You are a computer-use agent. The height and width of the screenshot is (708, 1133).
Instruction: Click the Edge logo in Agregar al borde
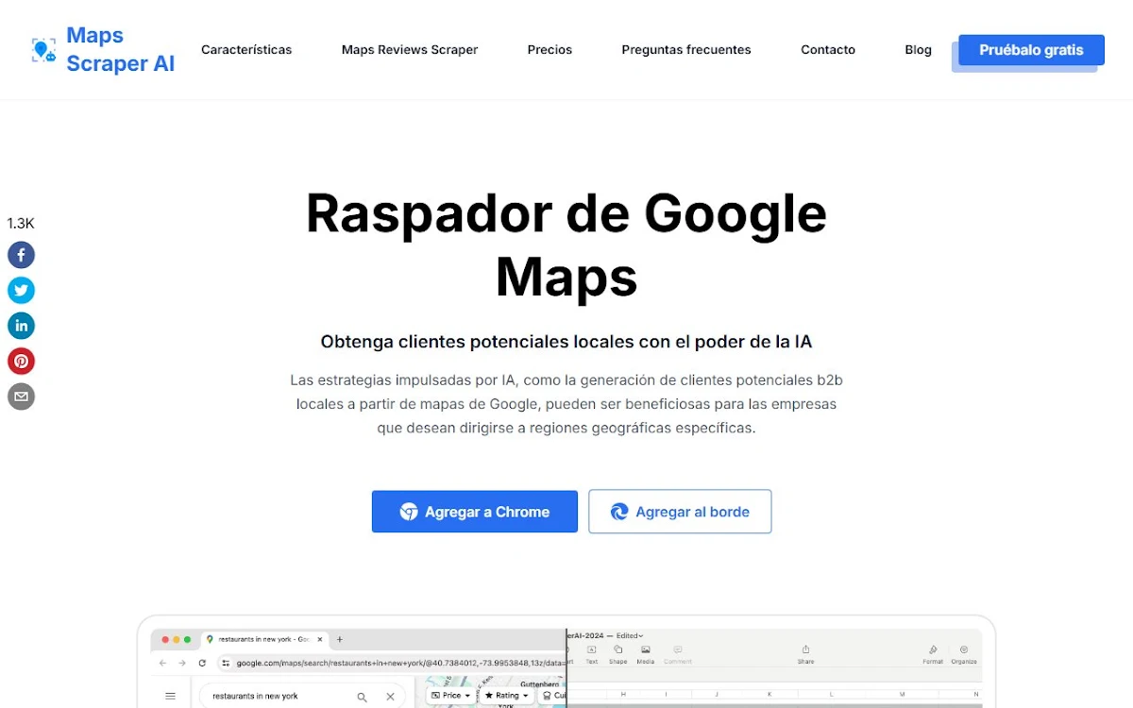619,512
